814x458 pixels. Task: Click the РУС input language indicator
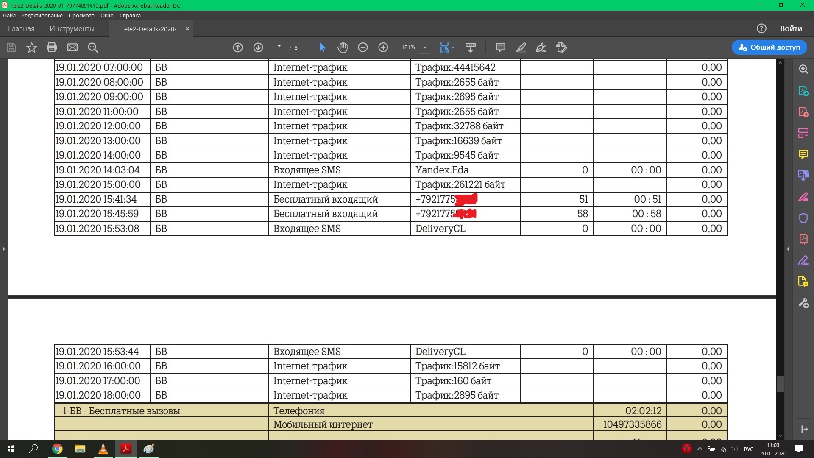pyautogui.click(x=749, y=449)
